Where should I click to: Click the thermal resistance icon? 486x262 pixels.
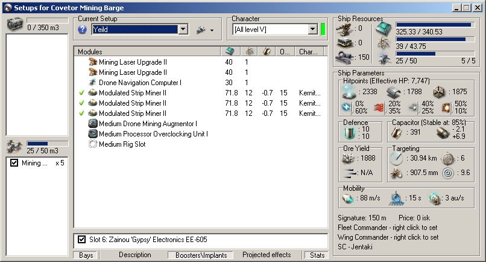tap(380, 107)
